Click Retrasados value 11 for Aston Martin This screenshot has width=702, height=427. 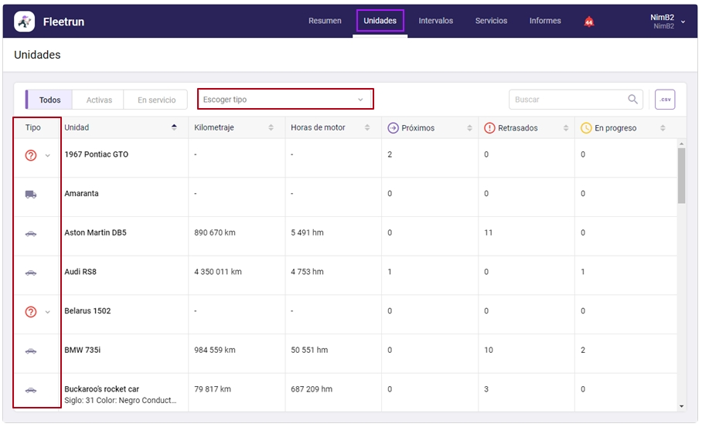(488, 232)
